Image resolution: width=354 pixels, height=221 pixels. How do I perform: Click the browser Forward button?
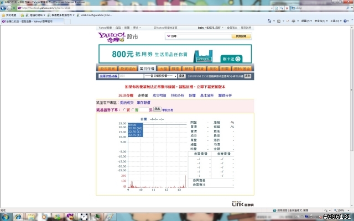point(9,8)
